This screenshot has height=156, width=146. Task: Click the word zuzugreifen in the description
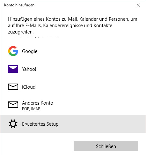pos(21,32)
